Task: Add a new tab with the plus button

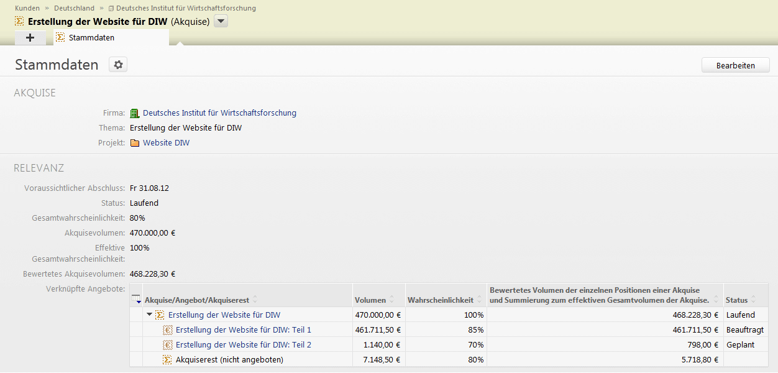Action: (x=30, y=38)
